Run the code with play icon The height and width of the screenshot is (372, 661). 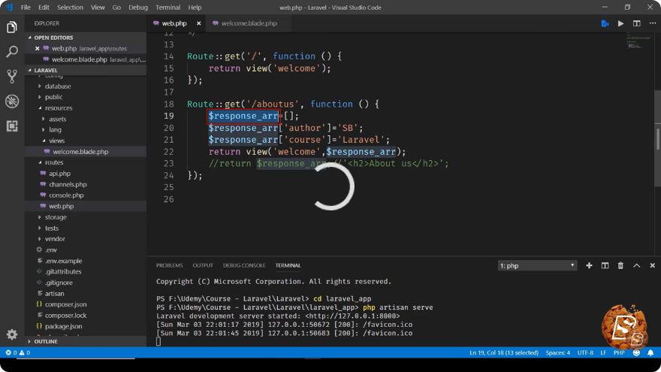point(620,23)
